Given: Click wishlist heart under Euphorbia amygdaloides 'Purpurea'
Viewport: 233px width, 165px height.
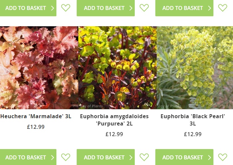Looking at the screenshot, I should 144,157.
